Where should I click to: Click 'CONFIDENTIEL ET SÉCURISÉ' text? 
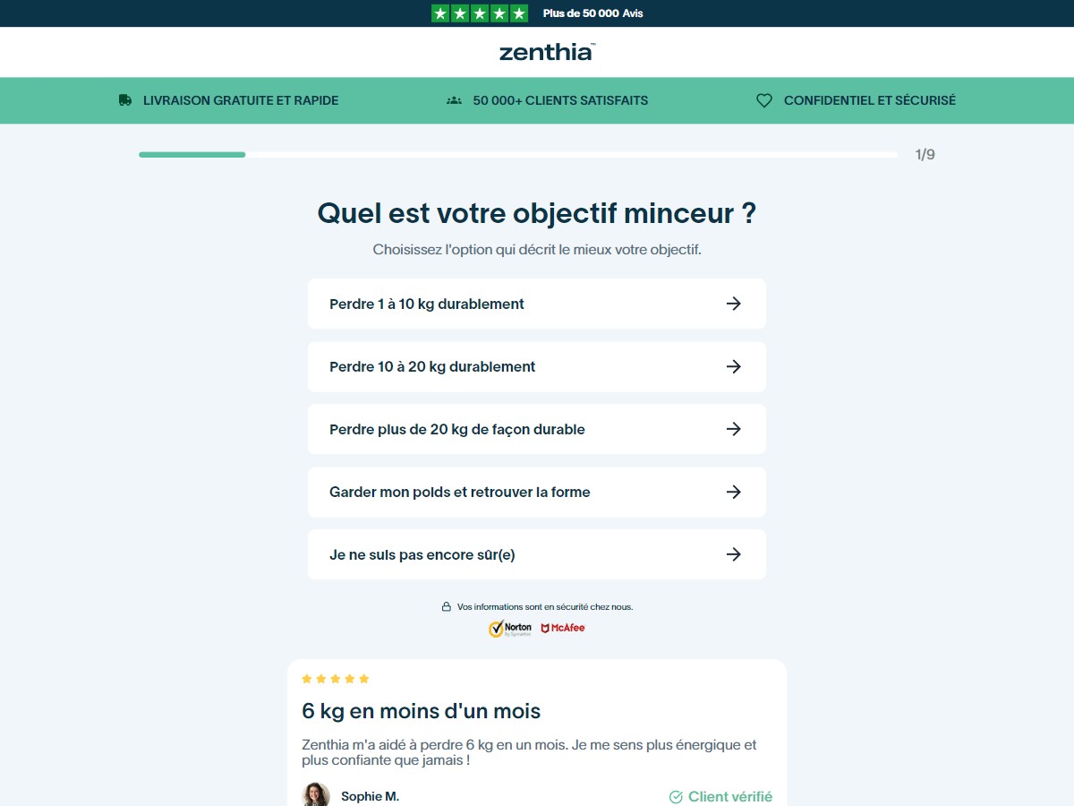tap(870, 100)
